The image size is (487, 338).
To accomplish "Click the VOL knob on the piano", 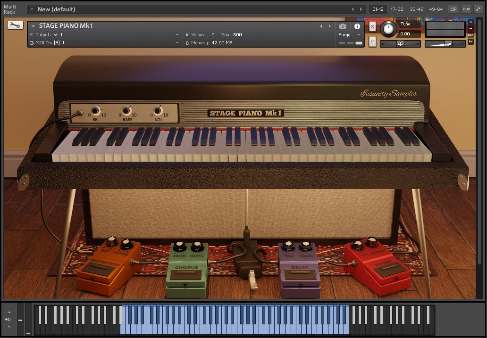I will 158,111.
